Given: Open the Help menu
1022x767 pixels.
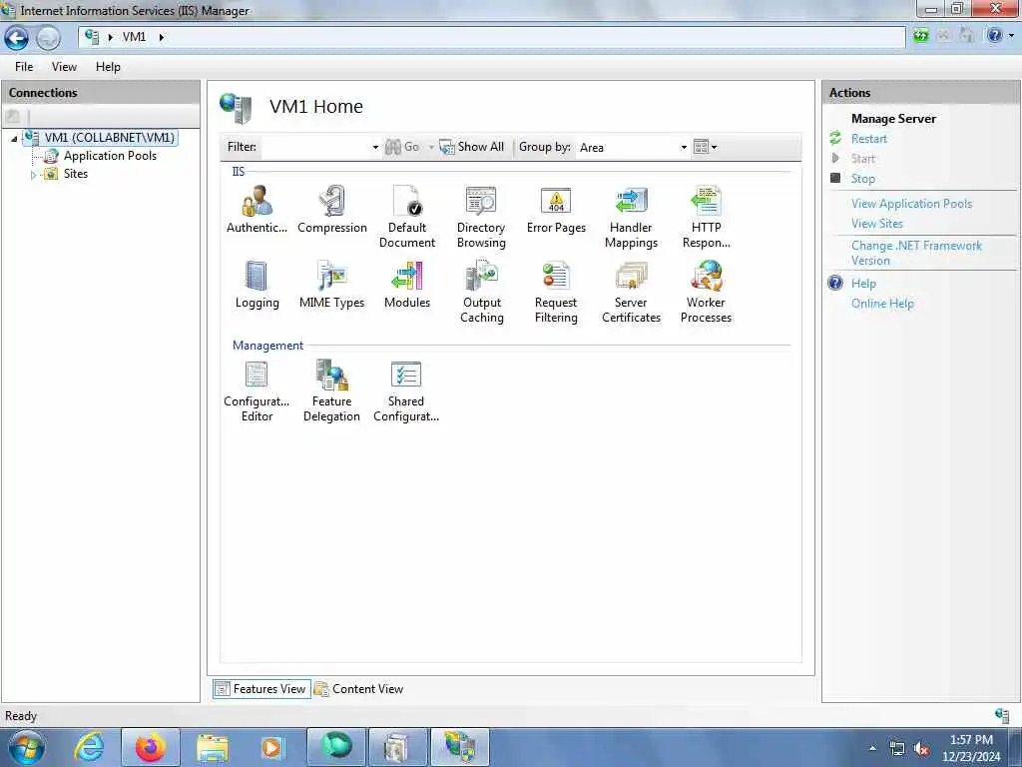Looking at the screenshot, I should pos(108,67).
